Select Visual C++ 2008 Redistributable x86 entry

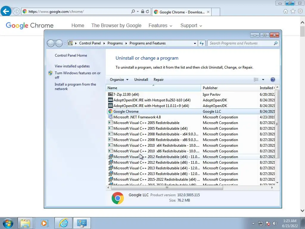pos(191,140)
